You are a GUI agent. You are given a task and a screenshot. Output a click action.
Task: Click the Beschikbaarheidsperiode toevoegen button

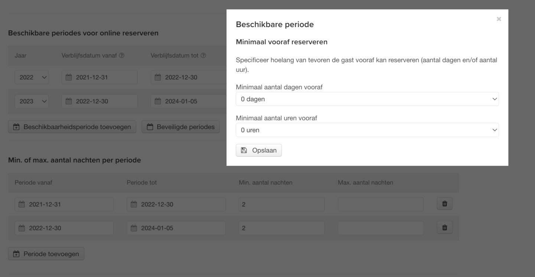coord(72,127)
